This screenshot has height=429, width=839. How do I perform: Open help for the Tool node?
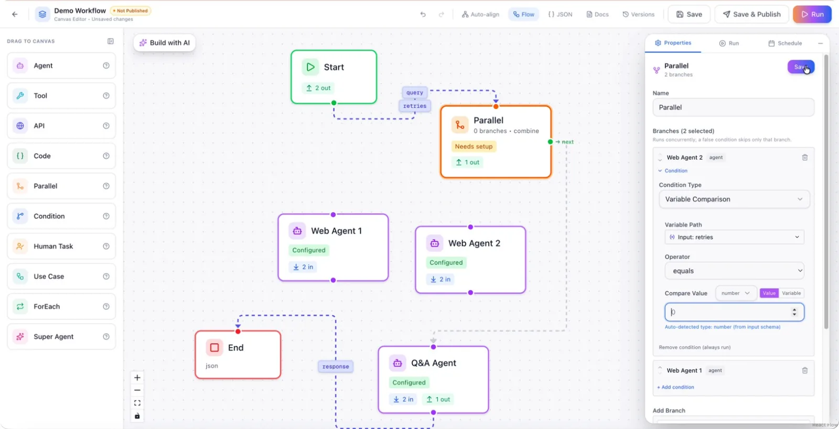coord(106,95)
